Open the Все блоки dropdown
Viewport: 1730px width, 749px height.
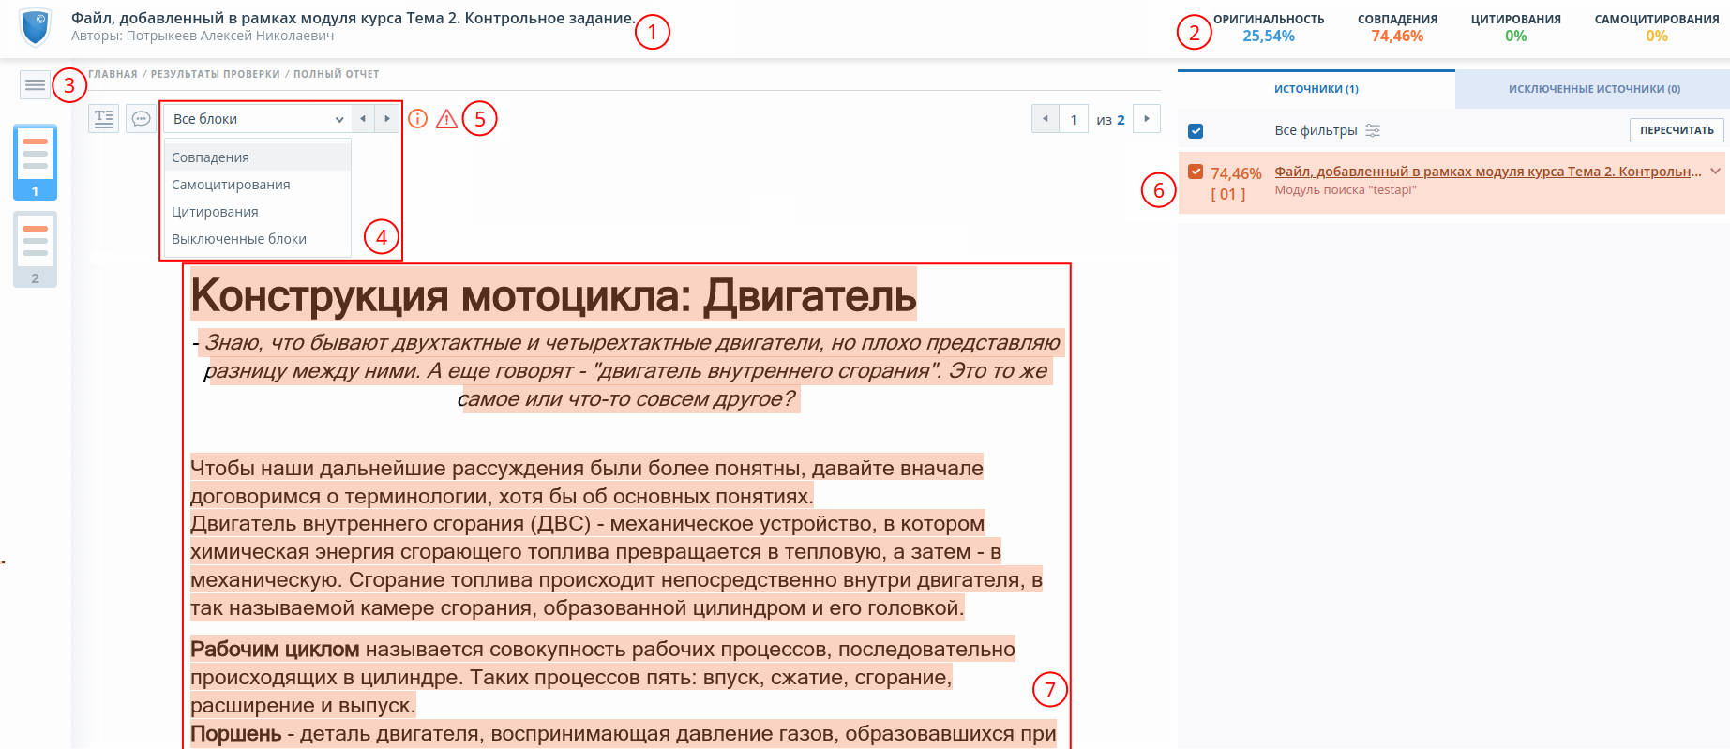(258, 119)
